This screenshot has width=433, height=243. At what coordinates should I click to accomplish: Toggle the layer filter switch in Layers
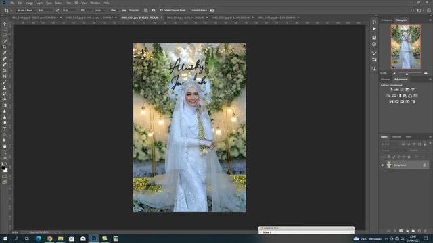(430, 143)
